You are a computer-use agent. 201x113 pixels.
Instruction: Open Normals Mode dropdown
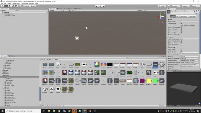click(190, 60)
